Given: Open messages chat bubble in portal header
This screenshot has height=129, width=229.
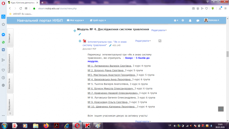Looking at the screenshot, I should tap(198, 20).
